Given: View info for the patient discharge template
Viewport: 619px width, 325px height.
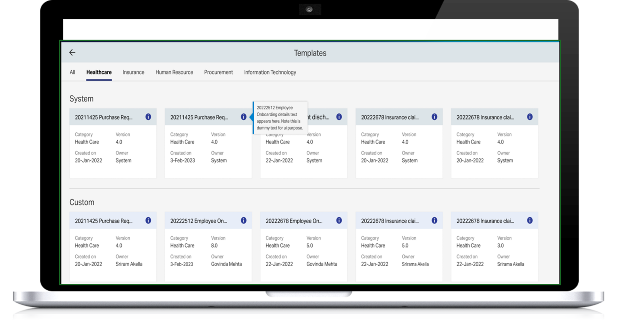Looking at the screenshot, I should (339, 117).
